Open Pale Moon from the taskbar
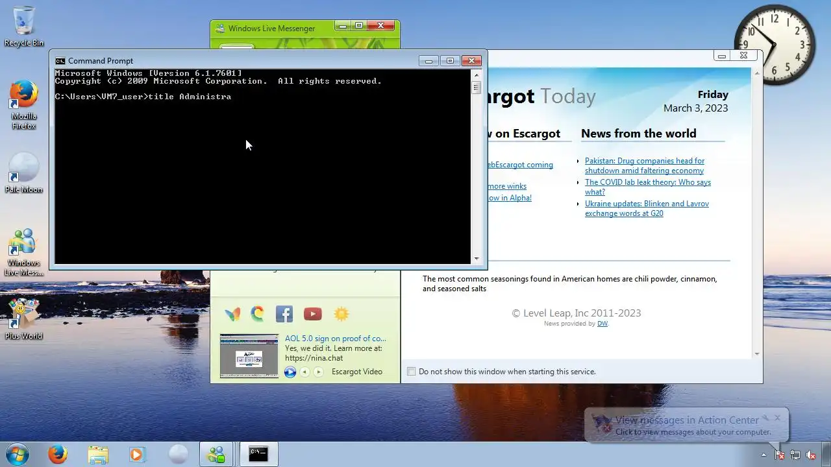Screen dimensions: 831x467 pyautogui.click(x=178, y=454)
